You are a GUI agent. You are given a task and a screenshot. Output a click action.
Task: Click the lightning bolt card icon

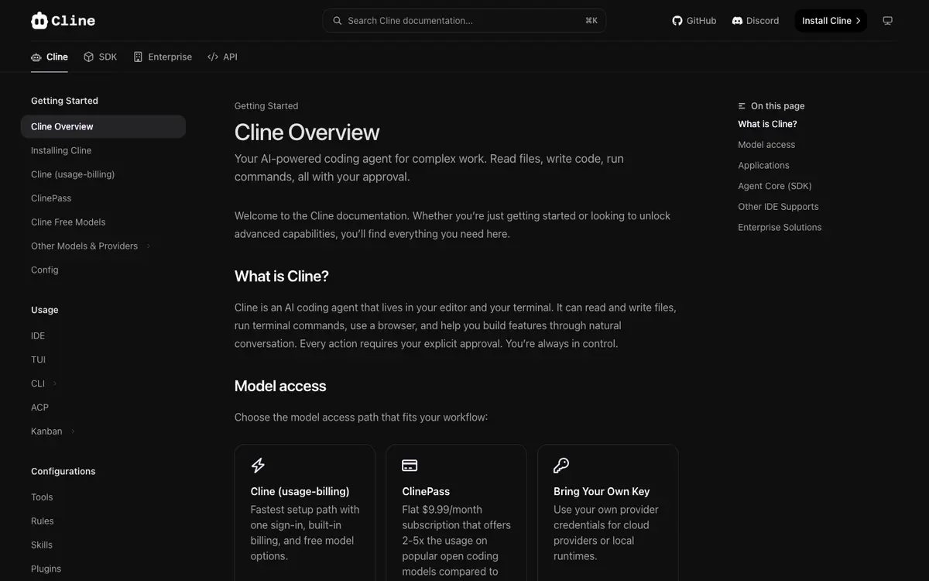coord(259,466)
